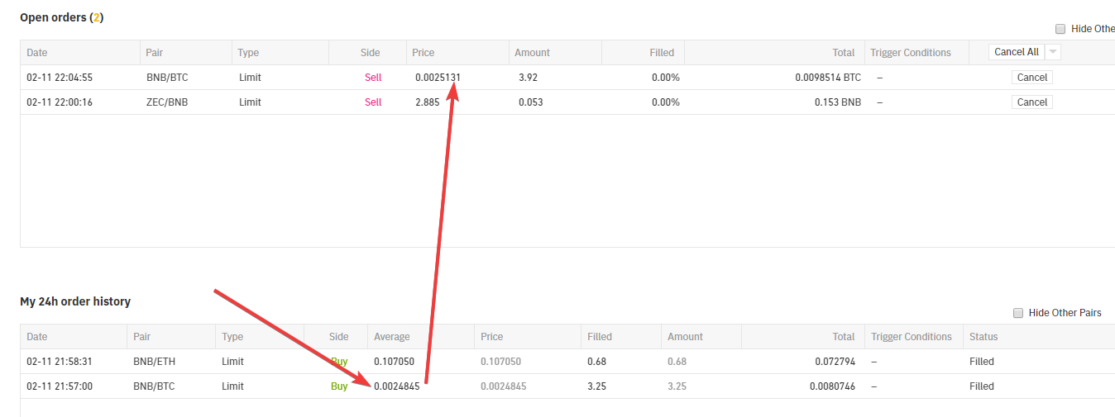Click the sell price 0.0025131

pos(438,78)
